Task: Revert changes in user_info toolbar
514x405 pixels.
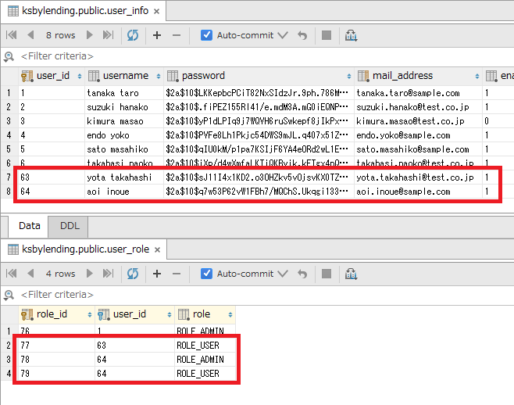Action: (x=302, y=35)
